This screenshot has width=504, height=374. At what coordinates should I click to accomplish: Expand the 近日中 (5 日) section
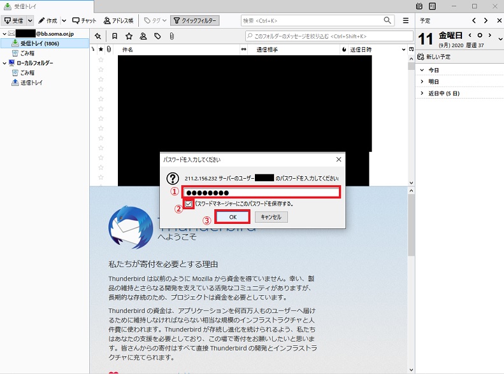(422, 93)
